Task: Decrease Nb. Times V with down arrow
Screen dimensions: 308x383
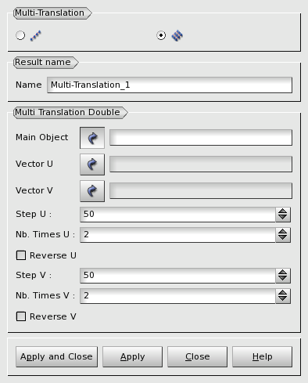Action: [x=283, y=299]
